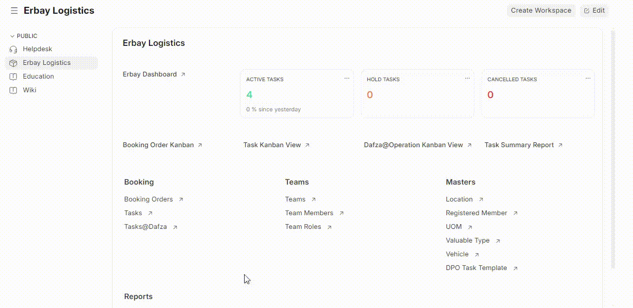Open the Registered Member link
Image resolution: width=633 pixels, height=308 pixels.
[x=477, y=213]
